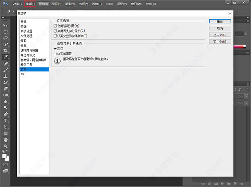Open the 文件(F) menu
The image size is (251, 187).
point(17,4)
